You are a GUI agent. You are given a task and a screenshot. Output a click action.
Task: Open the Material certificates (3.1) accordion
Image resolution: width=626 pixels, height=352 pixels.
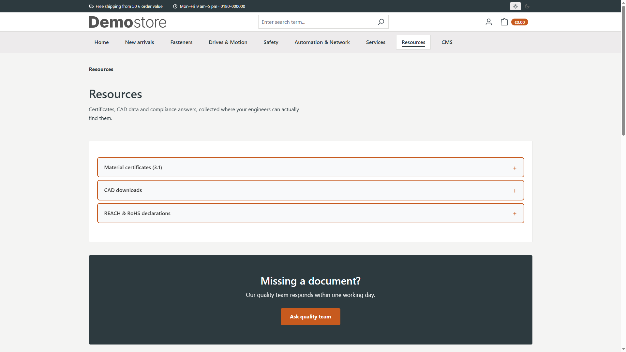(310, 167)
